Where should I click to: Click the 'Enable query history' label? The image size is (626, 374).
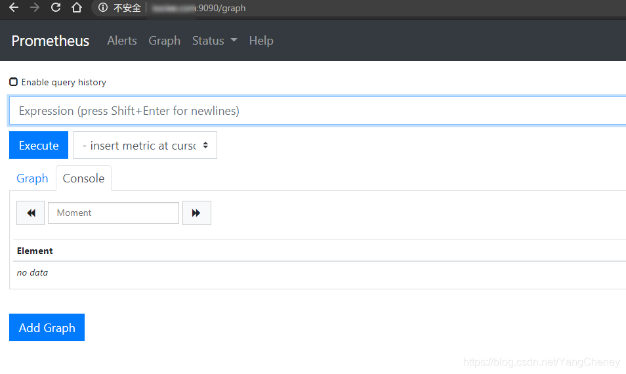tap(64, 82)
